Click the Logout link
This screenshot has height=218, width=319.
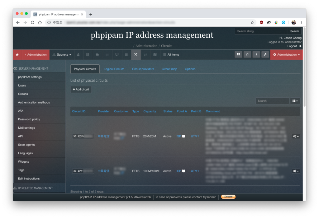[x=294, y=46]
